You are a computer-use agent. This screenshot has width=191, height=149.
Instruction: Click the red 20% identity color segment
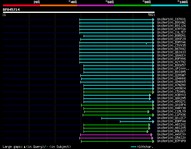pyautogui.click(x=21, y=5)
